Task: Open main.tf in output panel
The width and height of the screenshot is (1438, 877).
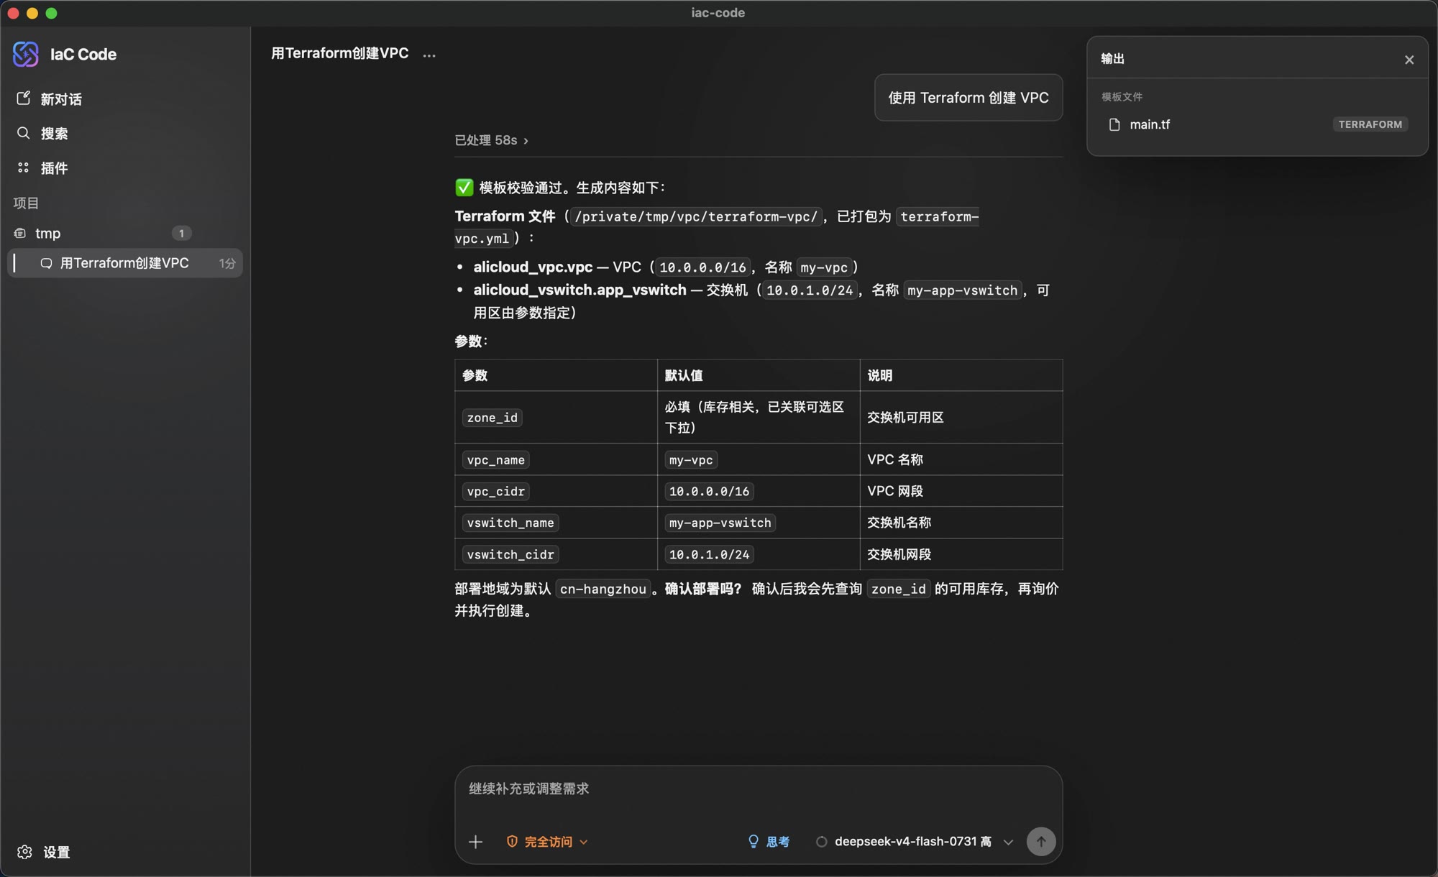Action: [x=1258, y=124]
